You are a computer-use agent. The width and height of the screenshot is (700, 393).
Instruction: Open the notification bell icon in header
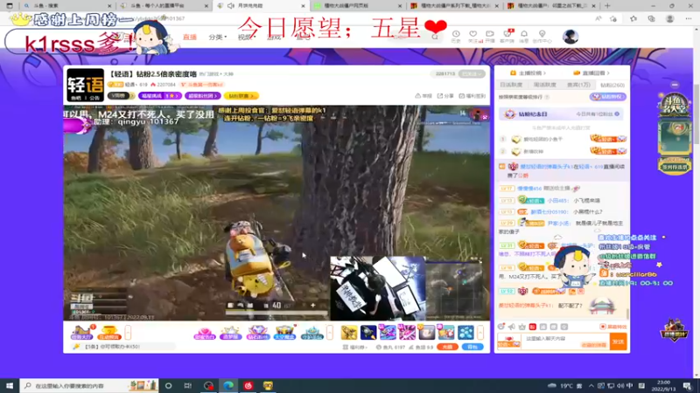524,36
